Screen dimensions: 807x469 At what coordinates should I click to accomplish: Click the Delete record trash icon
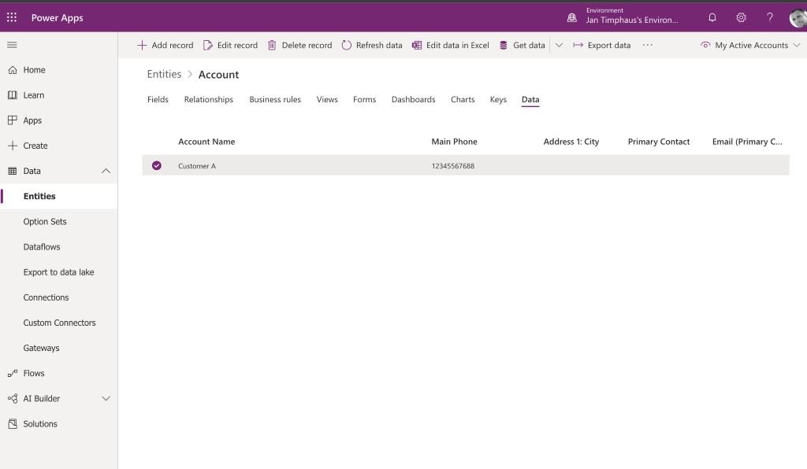tap(272, 45)
